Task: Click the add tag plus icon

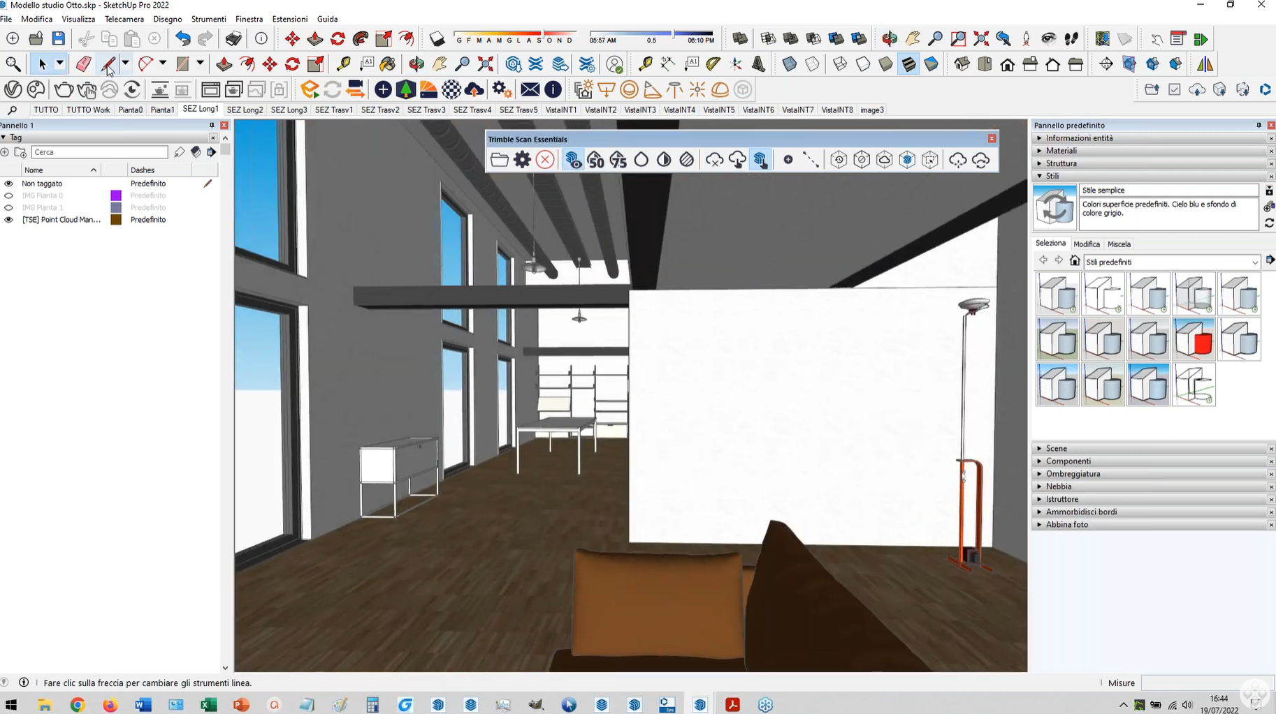Action: pyautogui.click(x=6, y=152)
